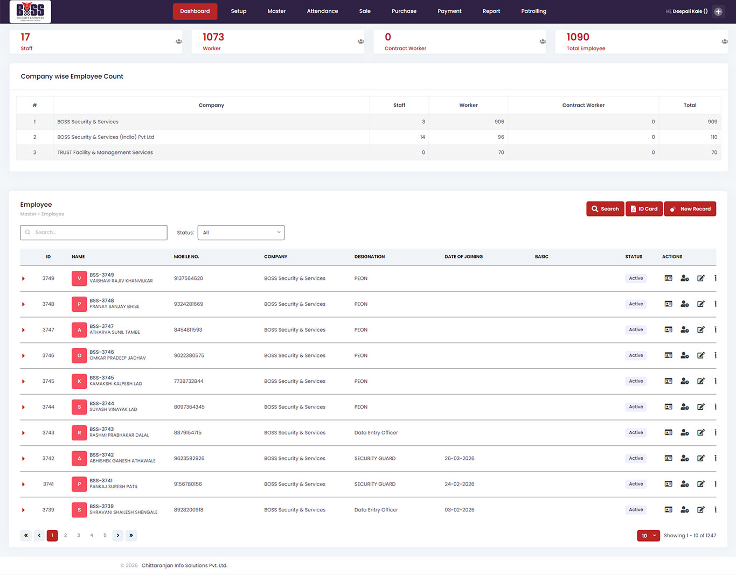Click the New Record button
This screenshot has width=736, height=575.
[x=690, y=209]
